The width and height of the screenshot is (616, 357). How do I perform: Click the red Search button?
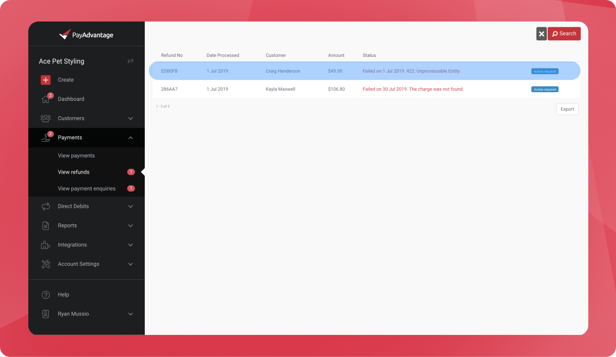pyautogui.click(x=564, y=34)
